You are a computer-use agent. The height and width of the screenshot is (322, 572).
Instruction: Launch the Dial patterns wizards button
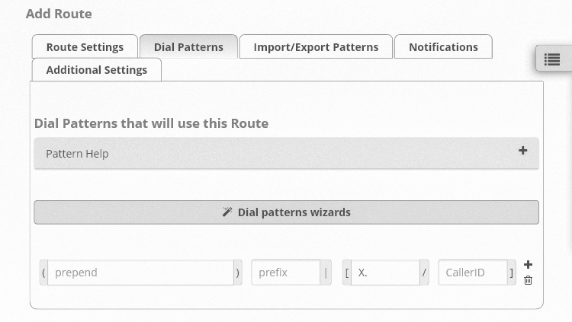pos(286,212)
